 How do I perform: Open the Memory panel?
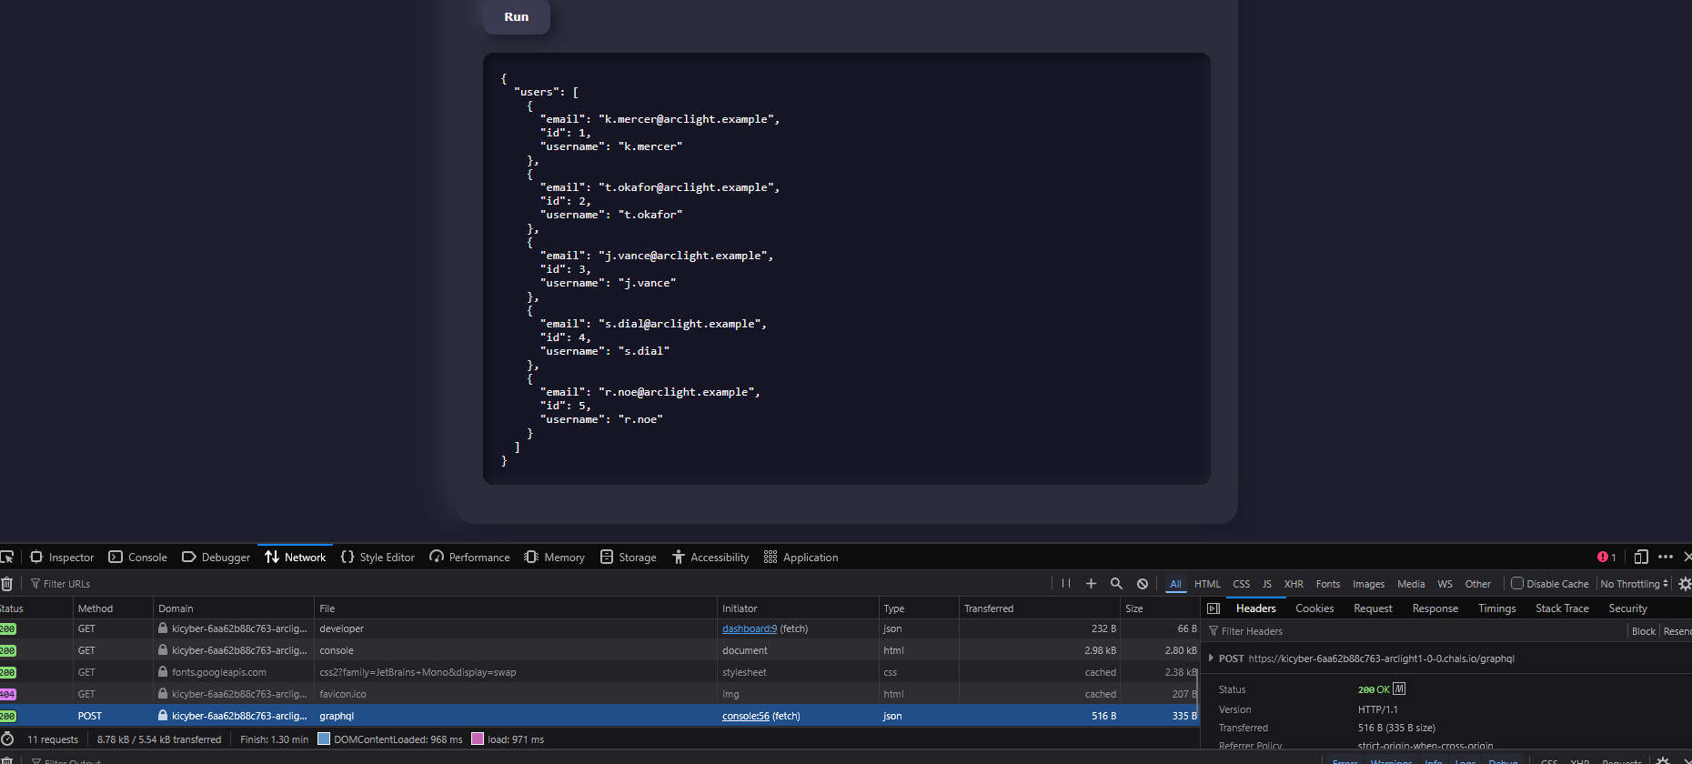[555, 557]
